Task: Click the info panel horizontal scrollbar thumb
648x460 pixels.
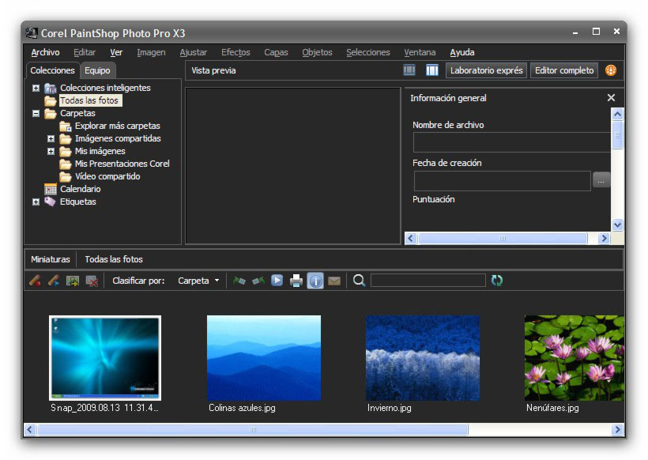Action: click(503, 238)
